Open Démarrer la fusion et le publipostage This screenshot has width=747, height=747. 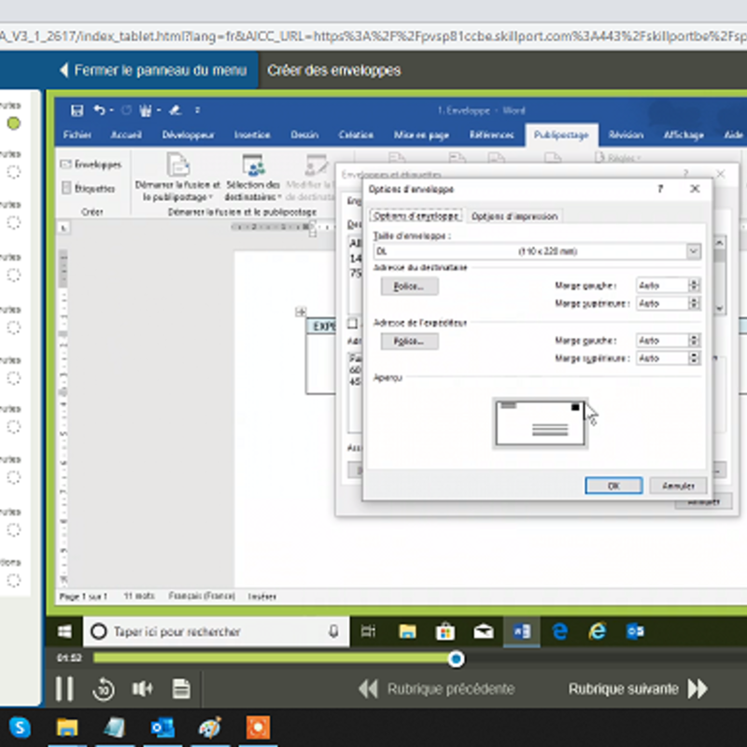pos(177,177)
